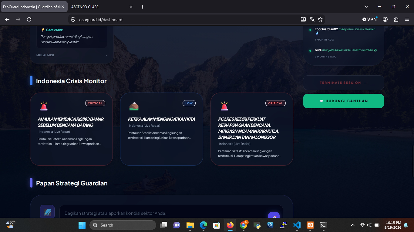Click EcoGuardian02 in activity feed

326,29
